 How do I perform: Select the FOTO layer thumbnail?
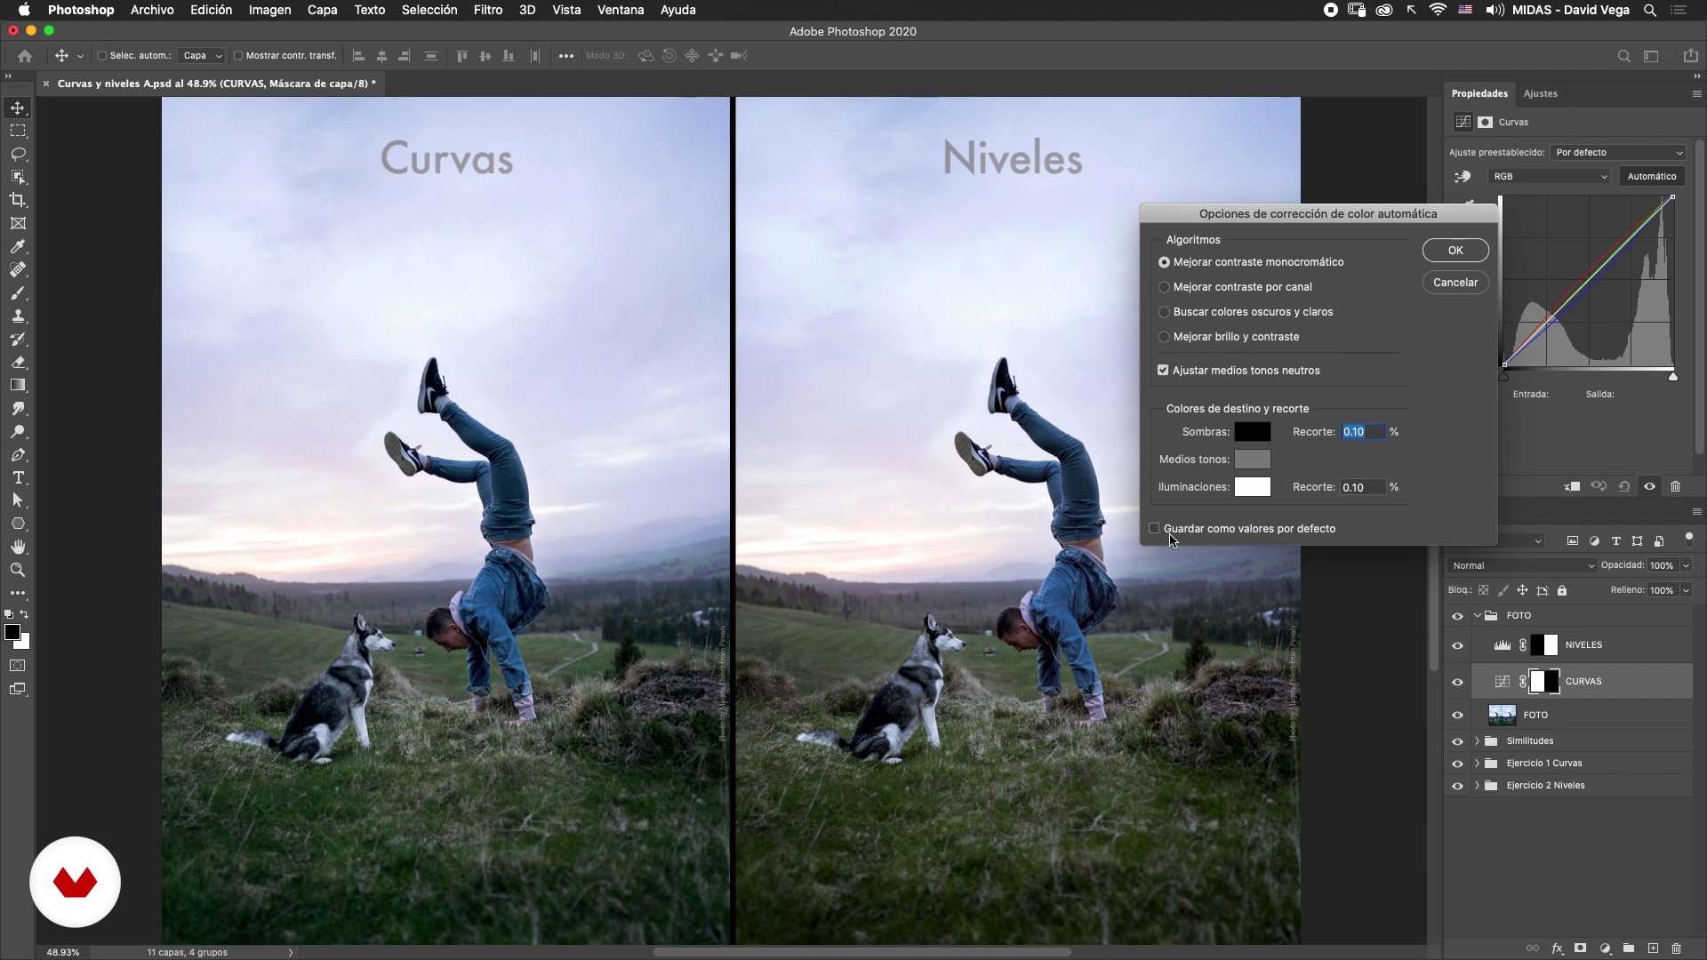click(1502, 715)
